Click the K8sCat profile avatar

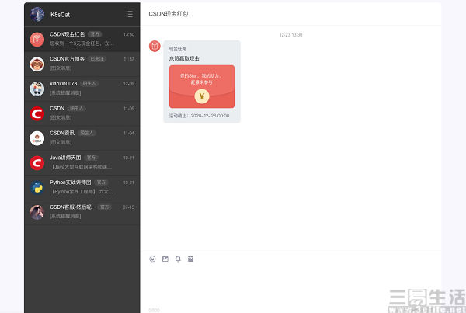tap(37, 14)
